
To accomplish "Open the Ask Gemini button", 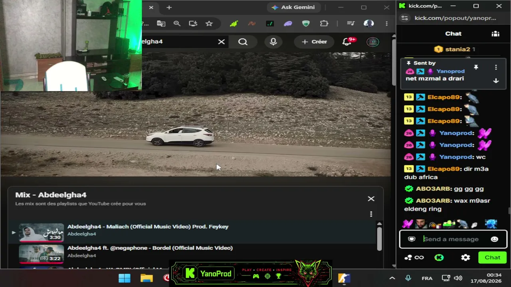I will (x=293, y=7).
